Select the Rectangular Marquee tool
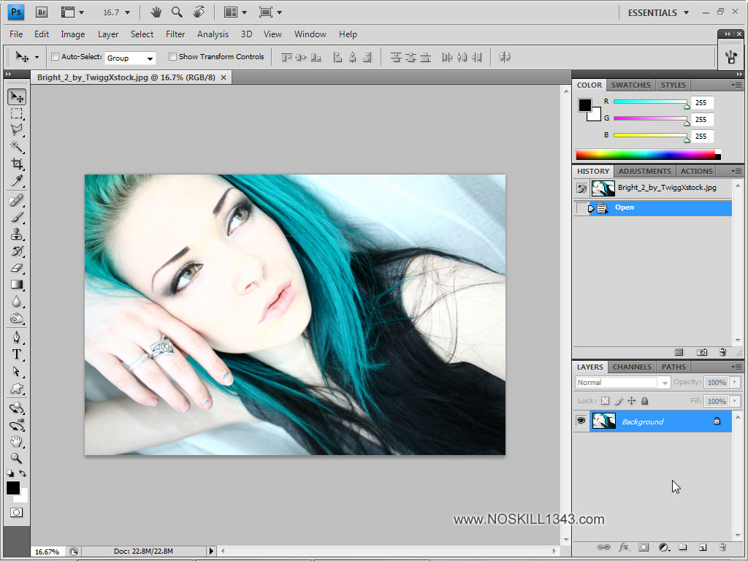 (x=17, y=113)
